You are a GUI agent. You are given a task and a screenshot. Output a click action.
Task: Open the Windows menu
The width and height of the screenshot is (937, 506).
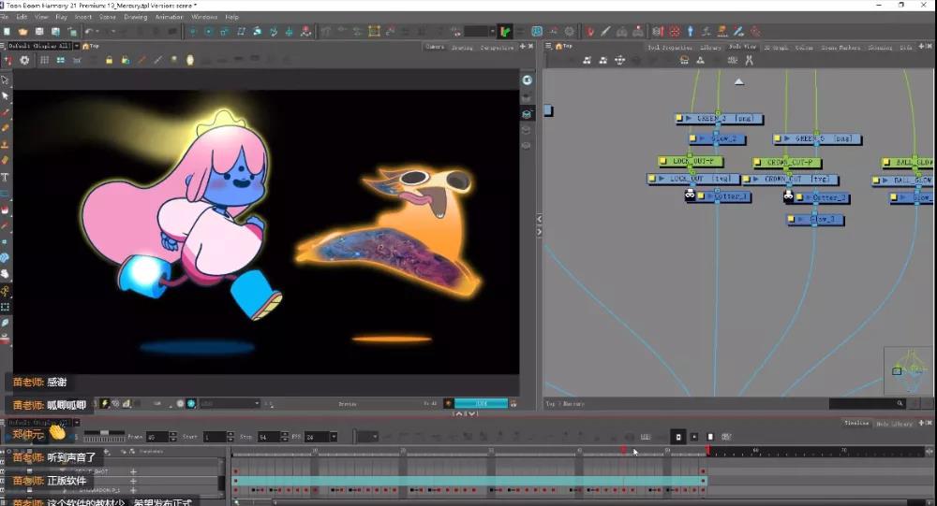204,17
